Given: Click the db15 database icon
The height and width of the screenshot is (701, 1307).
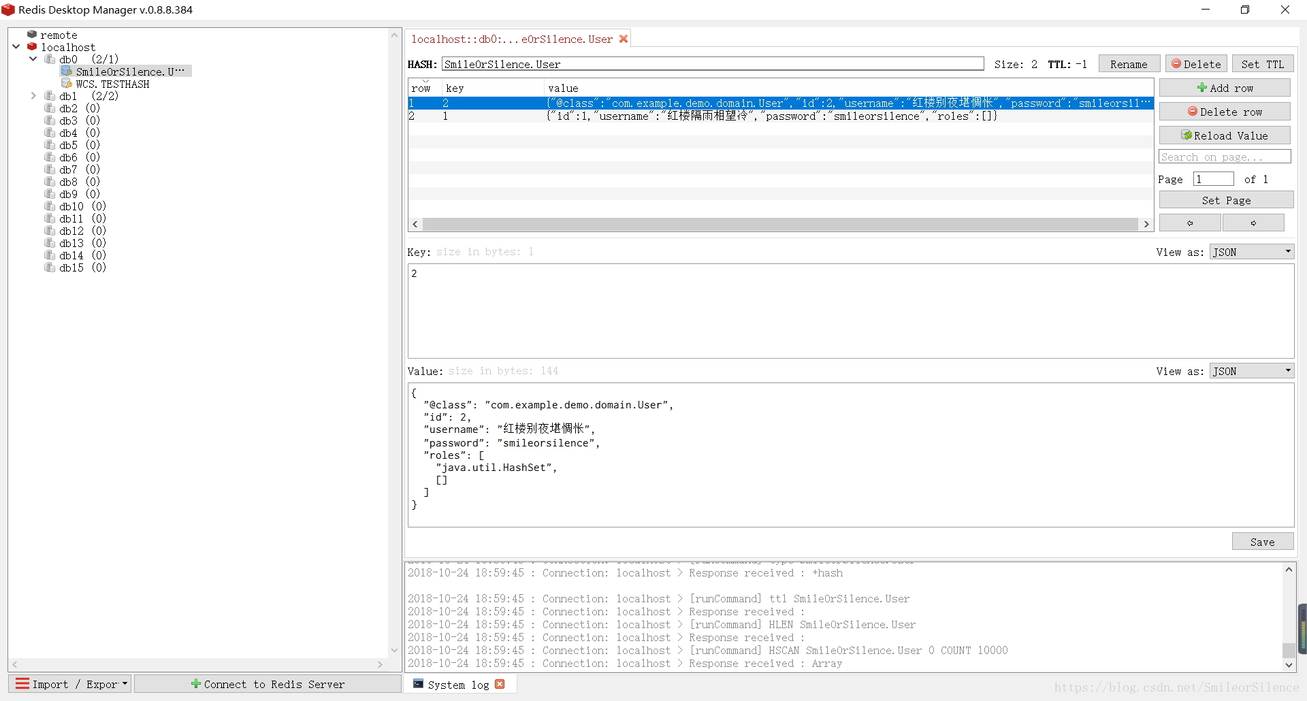Looking at the screenshot, I should click(50, 267).
